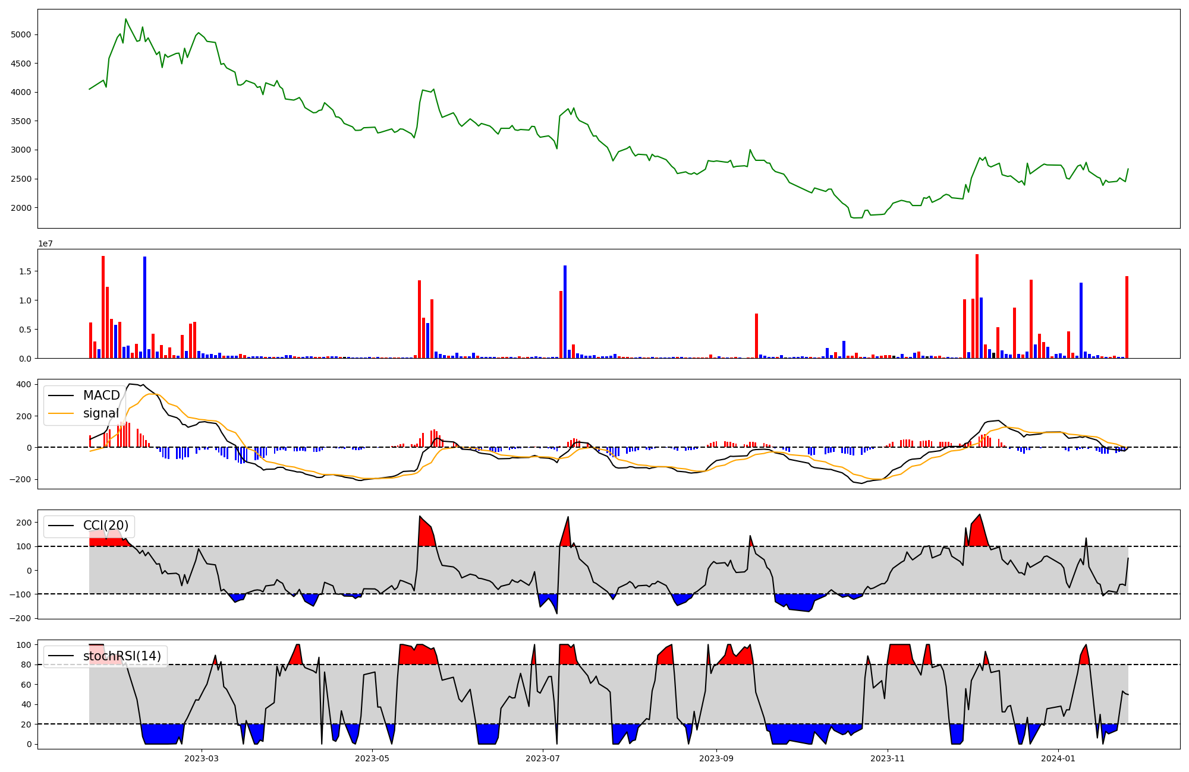
Task: Select the 2023-09 date tick label
Action: click(x=716, y=758)
